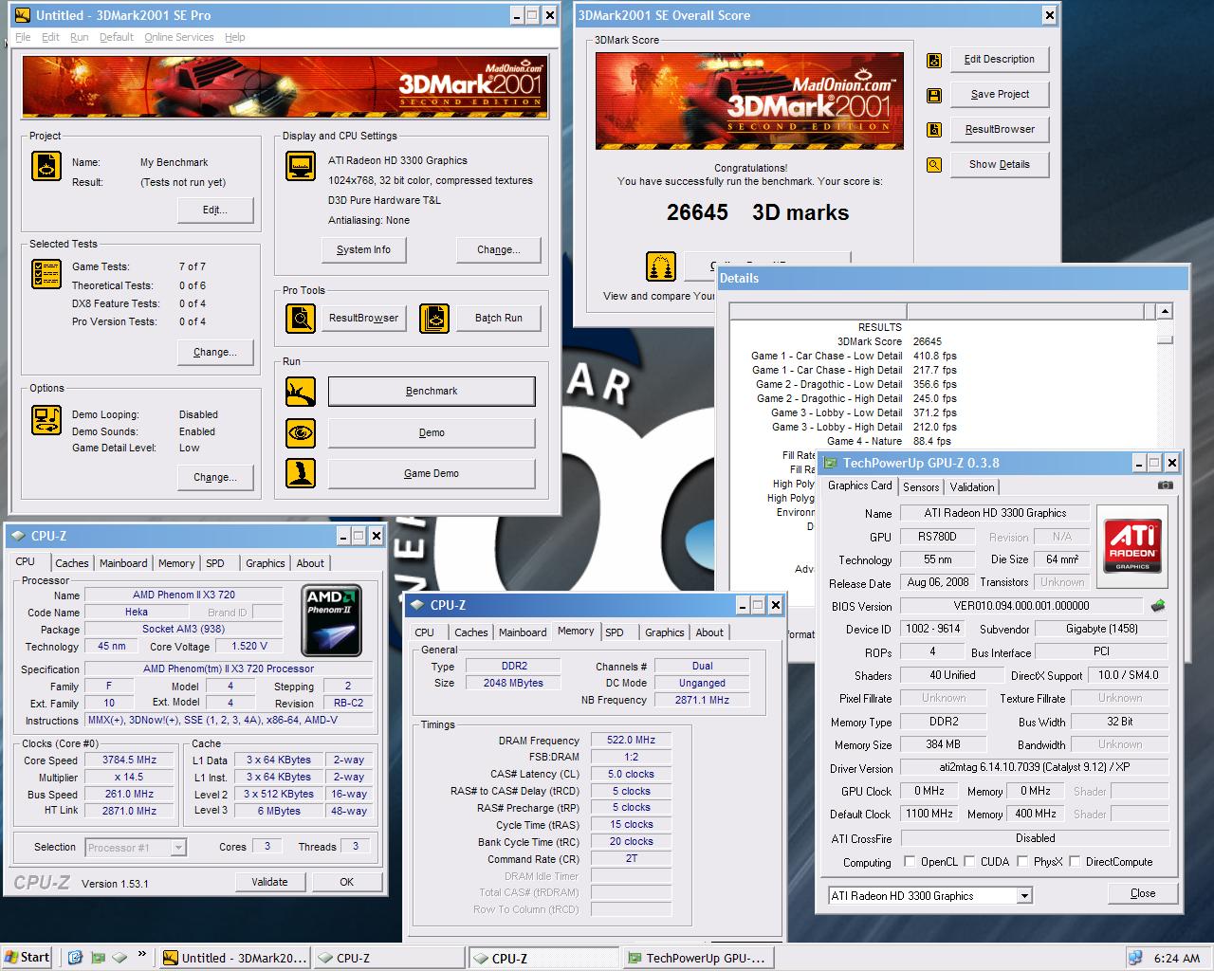The height and width of the screenshot is (971, 1214).
Task: Toggle the OpenCL checkbox in GPU-Z
Action: [x=910, y=862]
